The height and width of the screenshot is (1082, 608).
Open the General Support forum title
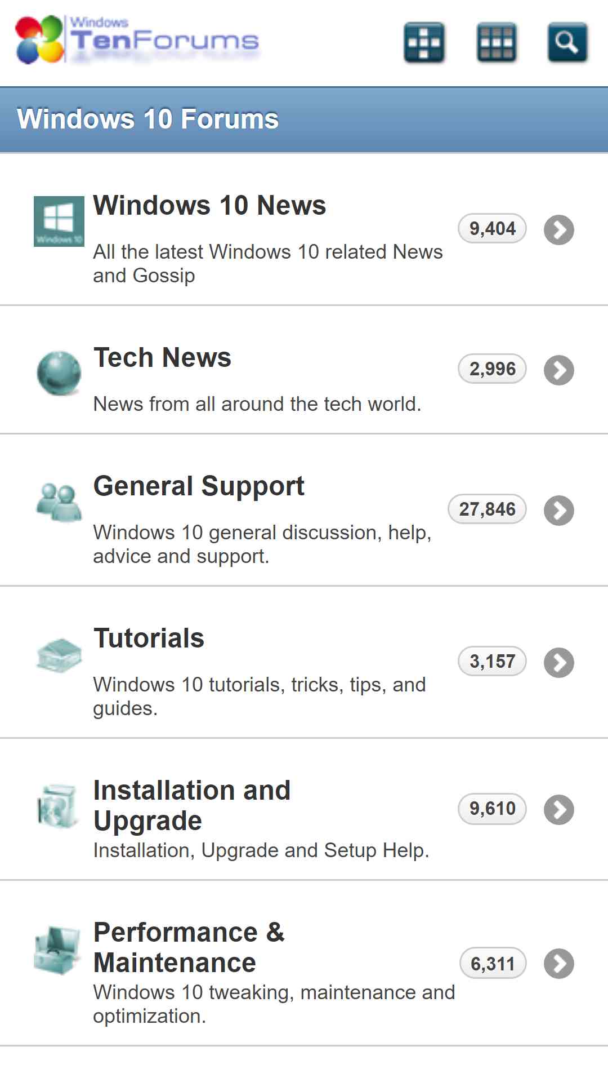click(x=199, y=486)
